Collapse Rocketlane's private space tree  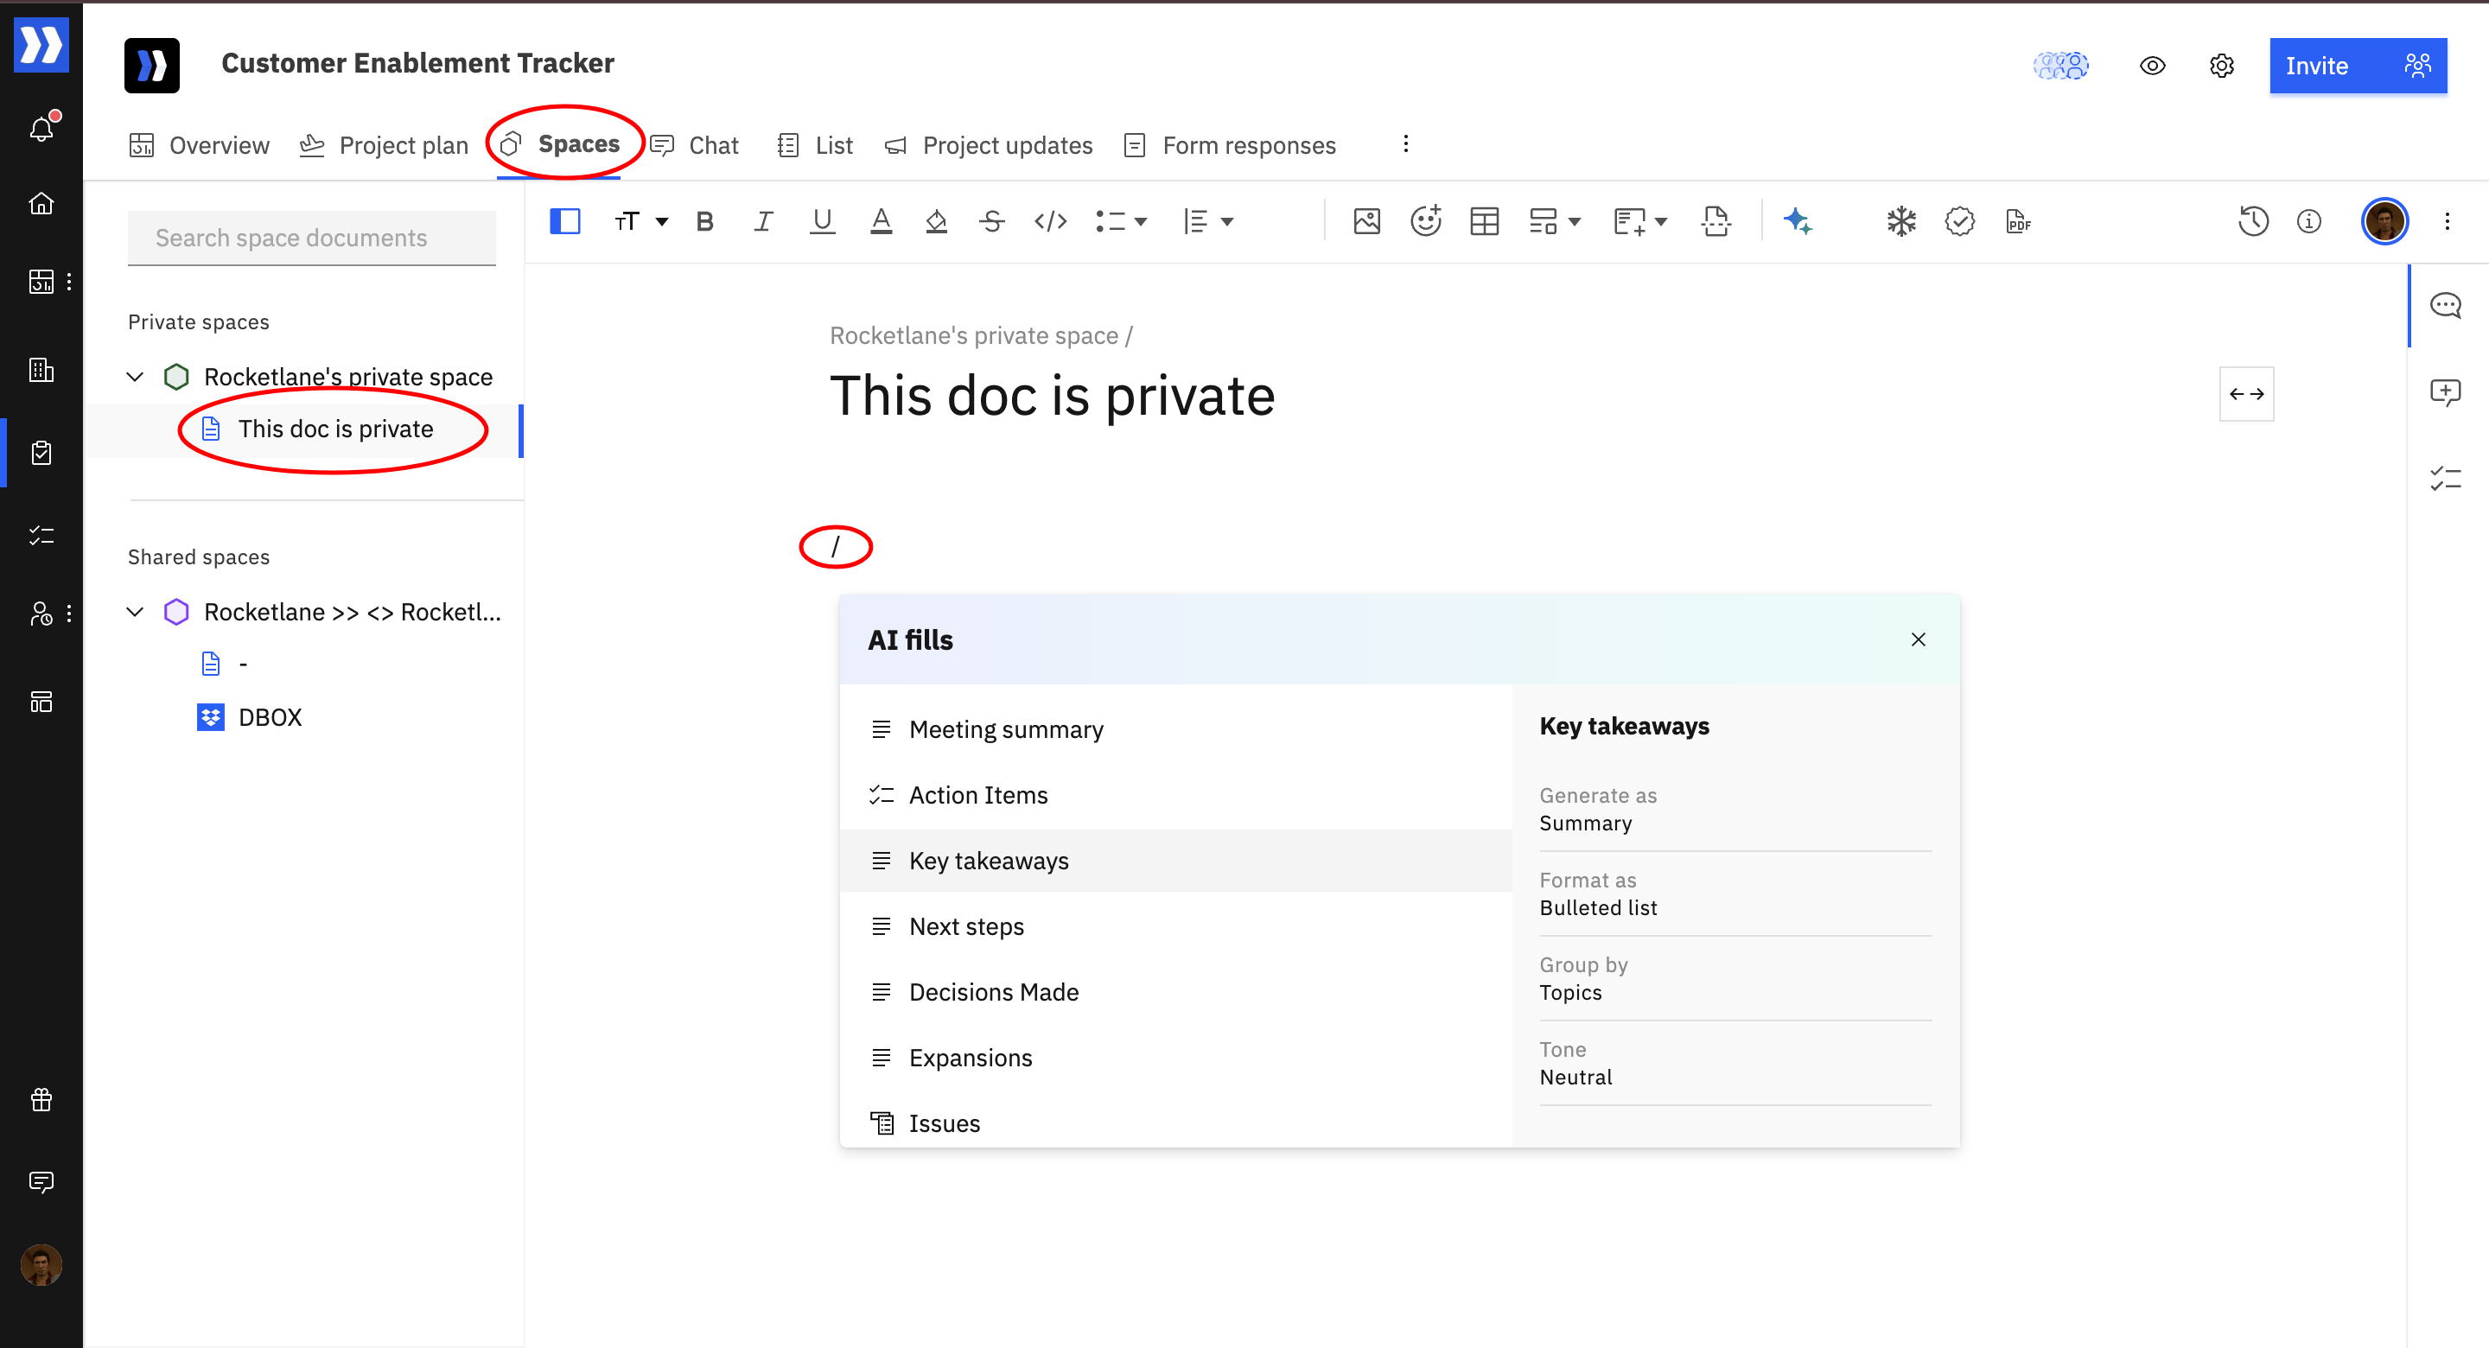point(136,376)
